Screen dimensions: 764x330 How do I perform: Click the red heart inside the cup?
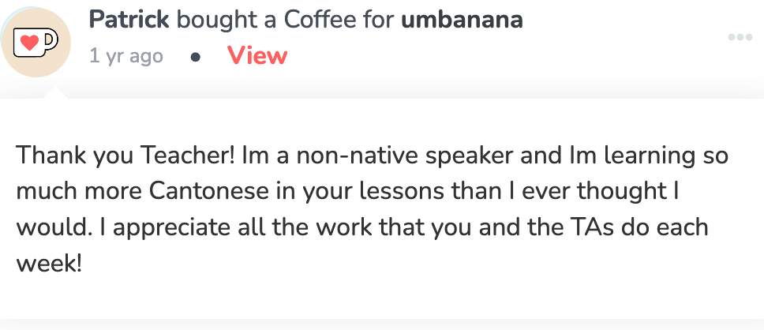[x=29, y=44]
